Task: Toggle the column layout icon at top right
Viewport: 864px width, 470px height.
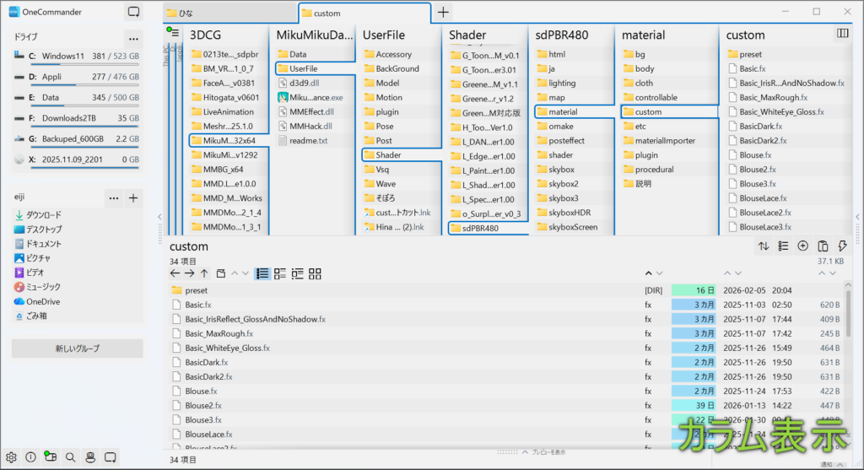Action: click(841, 34)
